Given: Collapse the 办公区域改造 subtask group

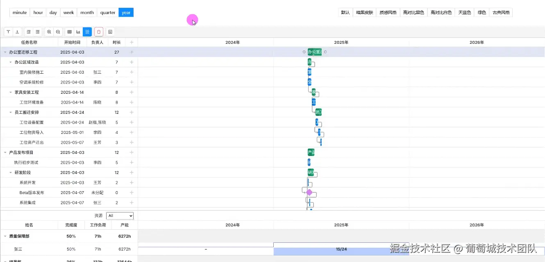Looking at the screenshot, I should [x=11, y=62].
